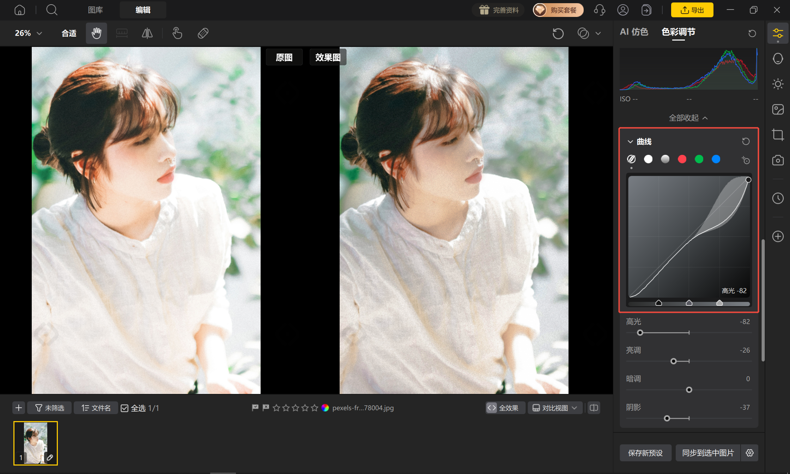Select the photo thumbnail in filmstrip
Image resolution: width=790 pixels, height=474 pixels.
36,443
